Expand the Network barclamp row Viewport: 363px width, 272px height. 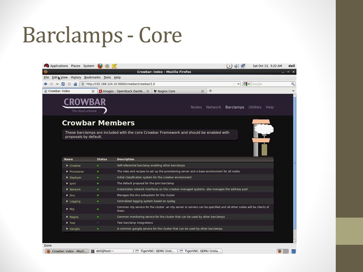point(67,189)
